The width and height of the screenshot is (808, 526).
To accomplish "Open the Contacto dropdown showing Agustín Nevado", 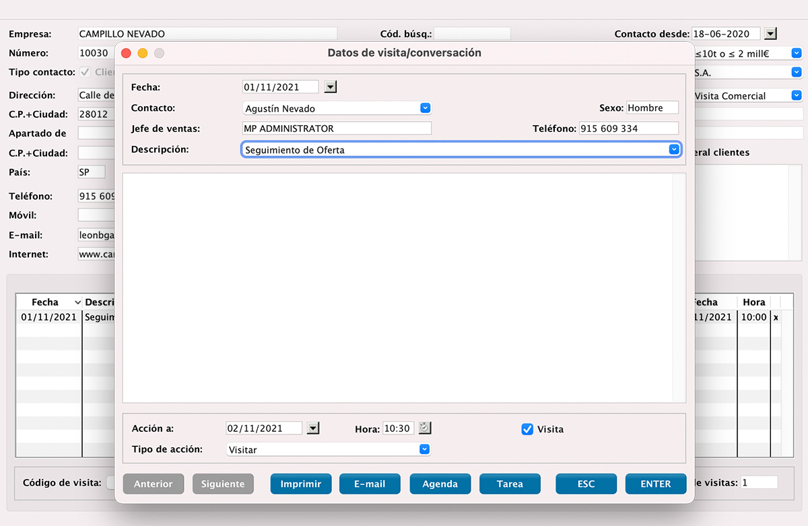I will (425, 108).
